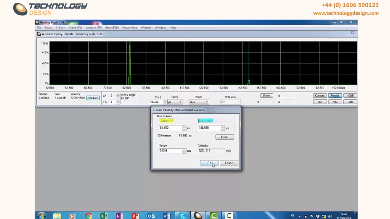Open the Wizards menu
Image resolution: width=390 pixels, height=219 pixels.
tap(146, 28)
